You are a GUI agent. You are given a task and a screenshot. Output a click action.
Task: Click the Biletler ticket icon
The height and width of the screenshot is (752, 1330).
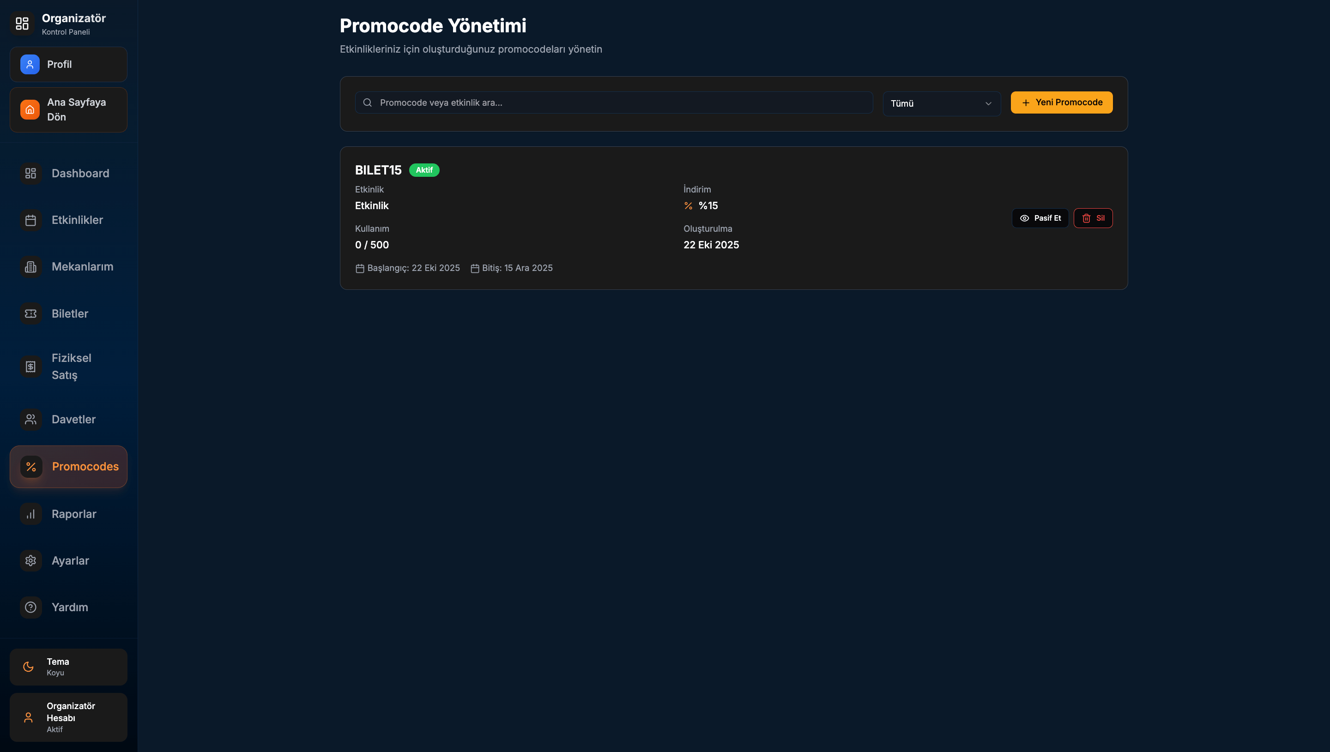point(30,313)
